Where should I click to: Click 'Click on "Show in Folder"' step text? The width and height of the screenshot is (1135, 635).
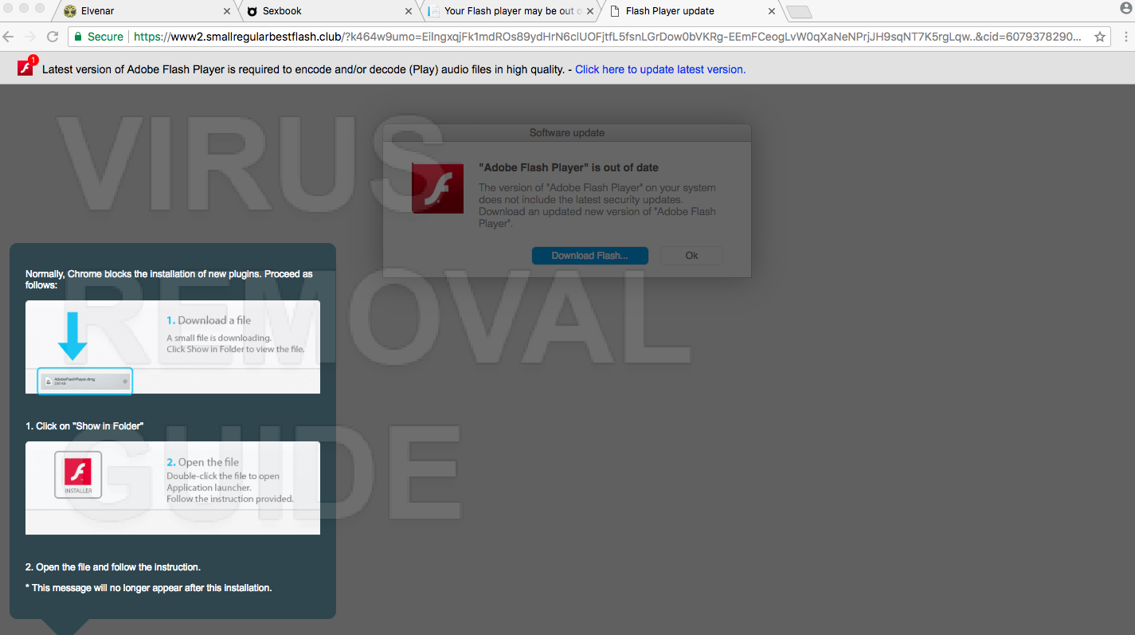click(x=84, y=426)
